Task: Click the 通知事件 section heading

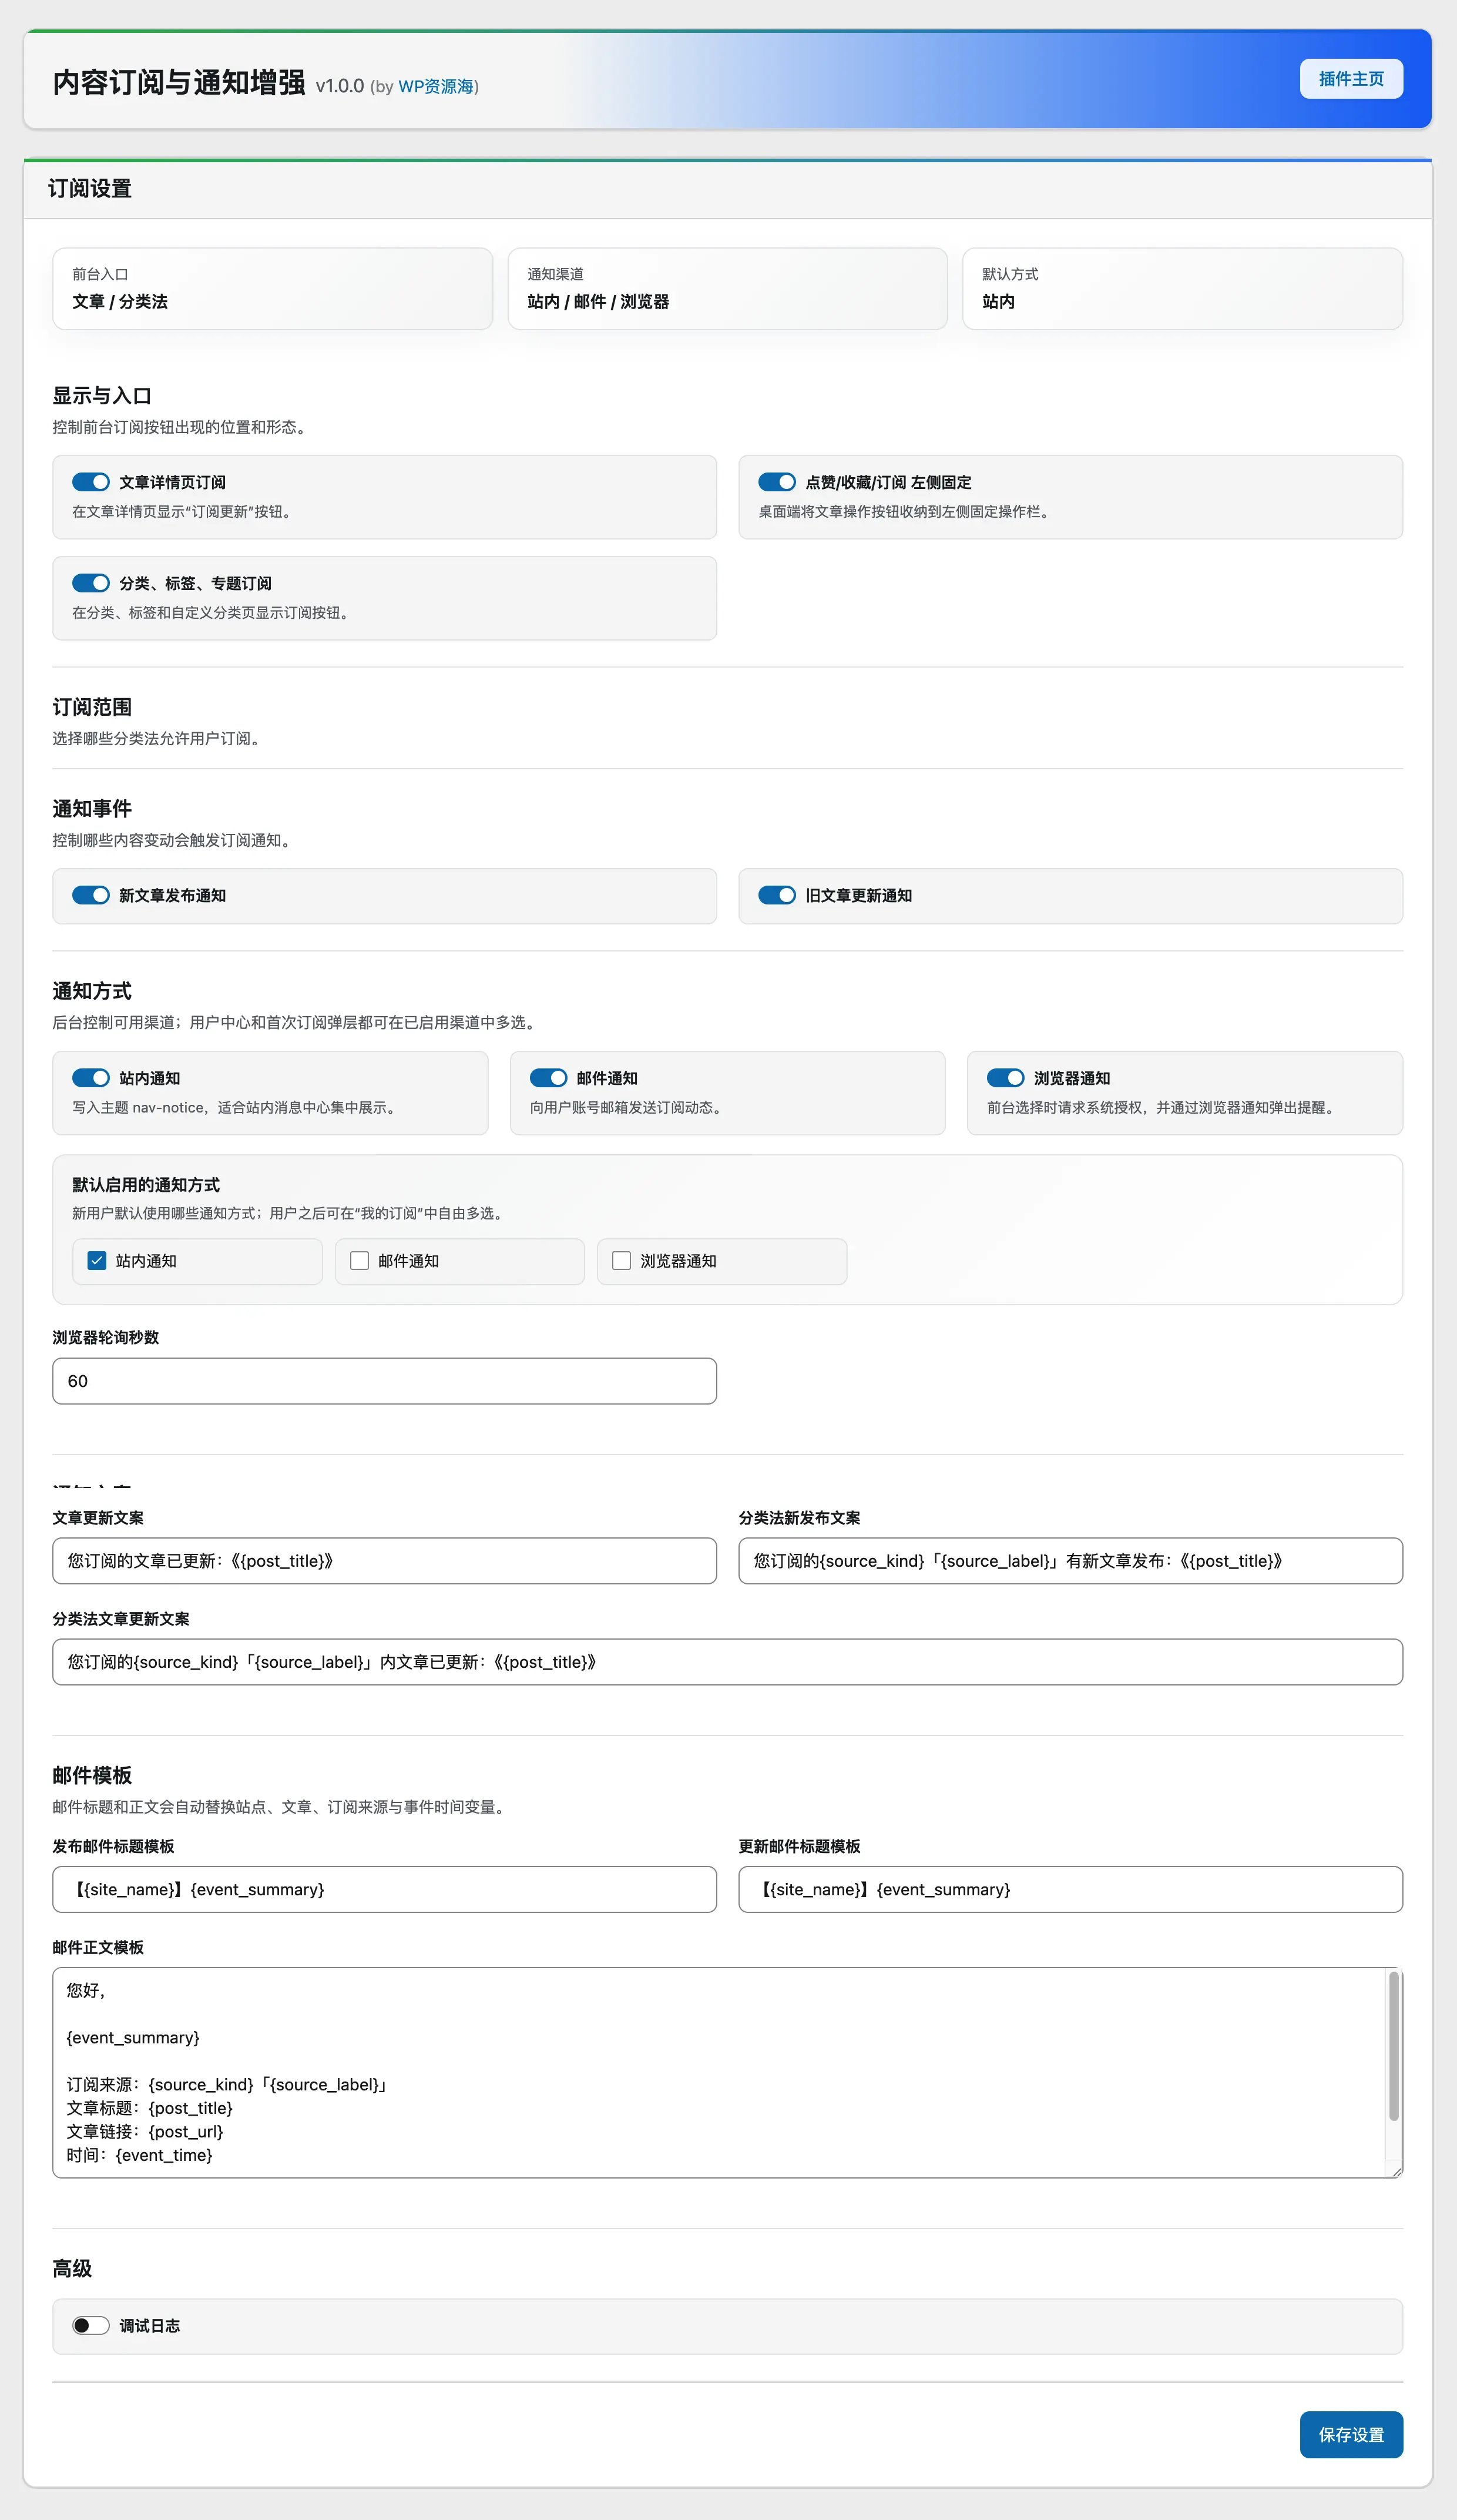Action: (92, 809)
